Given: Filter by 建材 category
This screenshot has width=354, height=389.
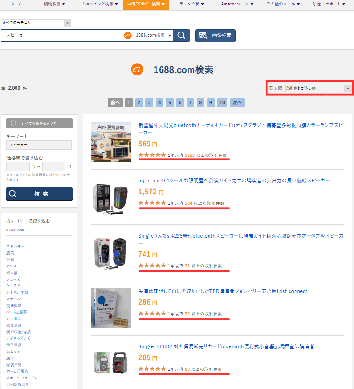Looking at the screenshot, I should tap(10, 358).
